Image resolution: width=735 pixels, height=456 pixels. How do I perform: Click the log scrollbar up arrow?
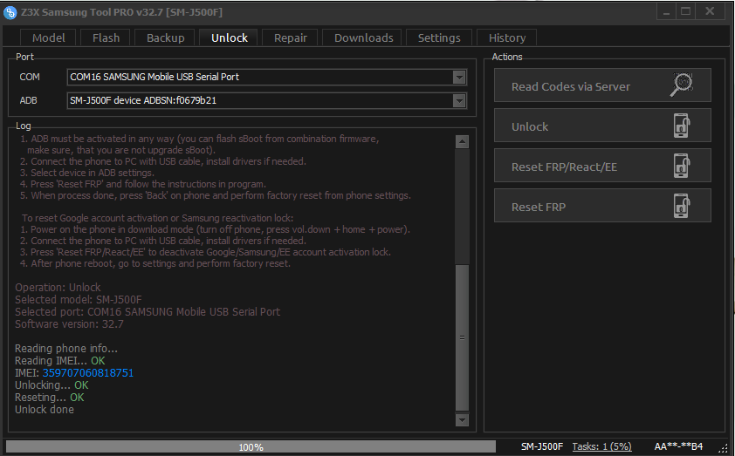pyautogui.click(x=462, y=142)
